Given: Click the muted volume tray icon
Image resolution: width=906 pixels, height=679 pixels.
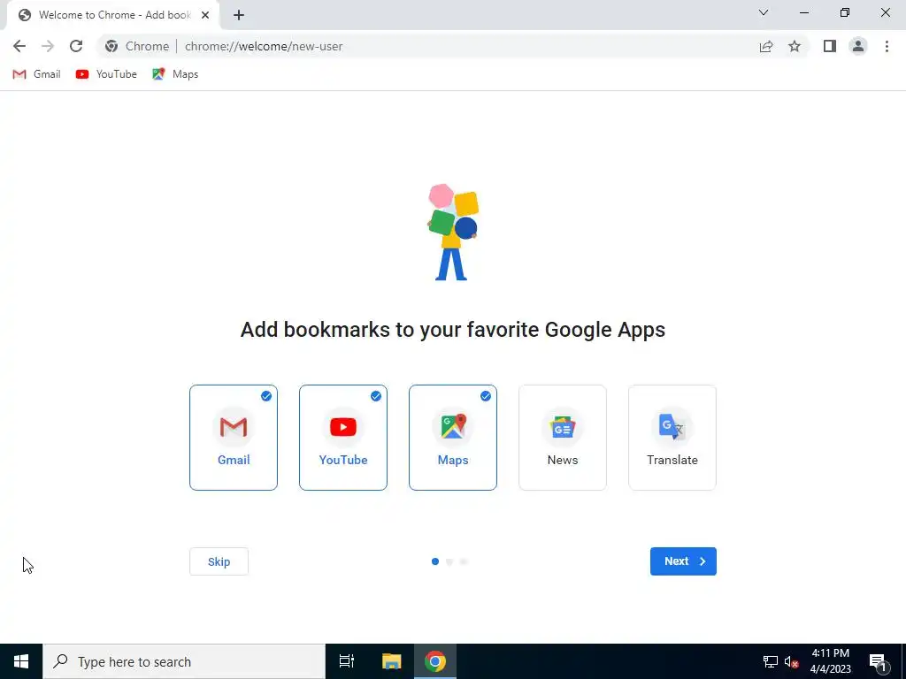Looking at the screenshot, I should point(792,661).
